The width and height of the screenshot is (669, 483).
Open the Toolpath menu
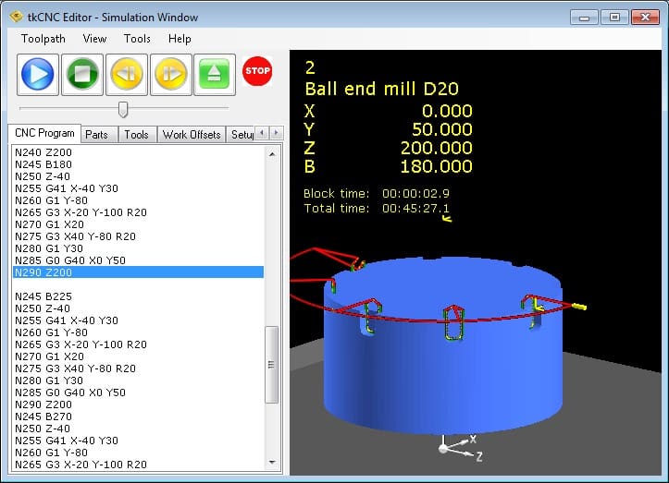pos(44,39)
